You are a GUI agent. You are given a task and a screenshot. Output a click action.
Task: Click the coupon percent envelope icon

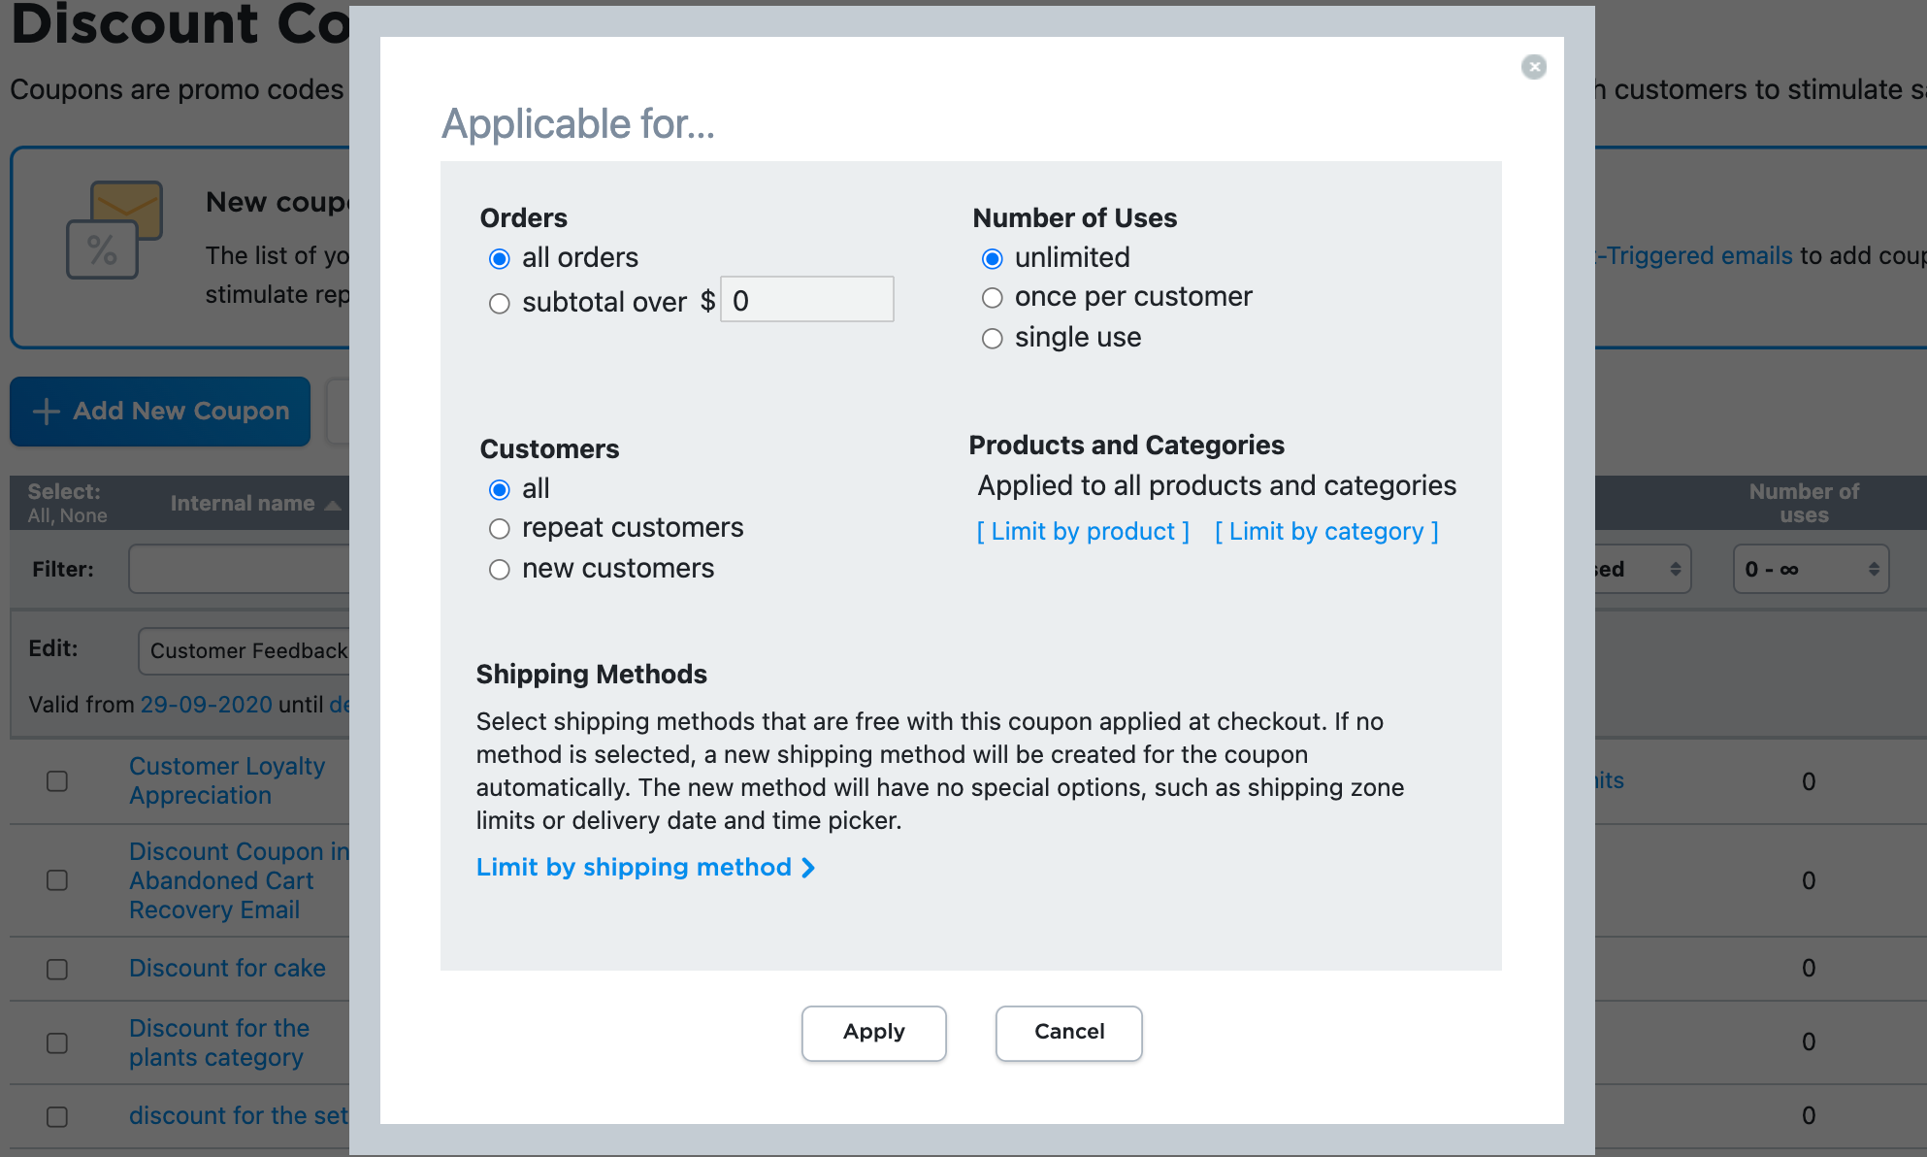114,230
